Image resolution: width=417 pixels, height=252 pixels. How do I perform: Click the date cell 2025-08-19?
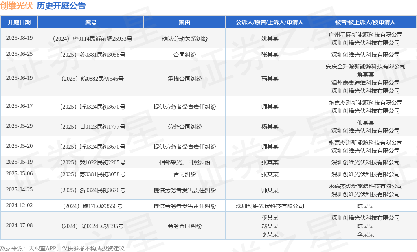tap(19, 38)
